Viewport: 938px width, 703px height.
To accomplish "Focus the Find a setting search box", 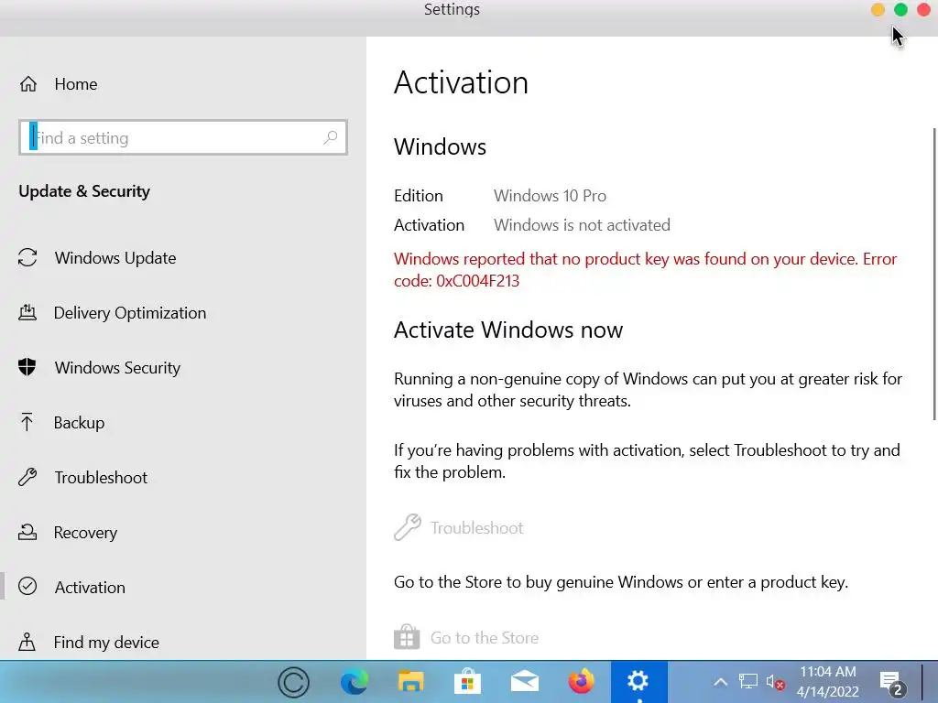I will (x=183, y=138).
